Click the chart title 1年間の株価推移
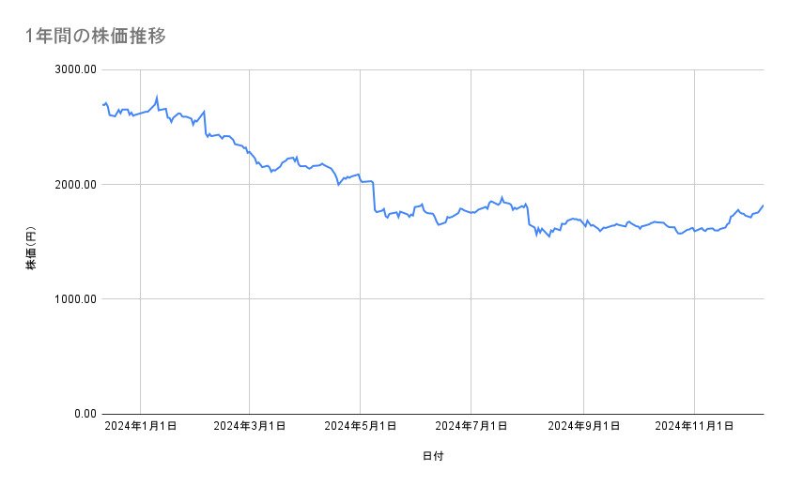788x487 pixels. pos(98,36)
